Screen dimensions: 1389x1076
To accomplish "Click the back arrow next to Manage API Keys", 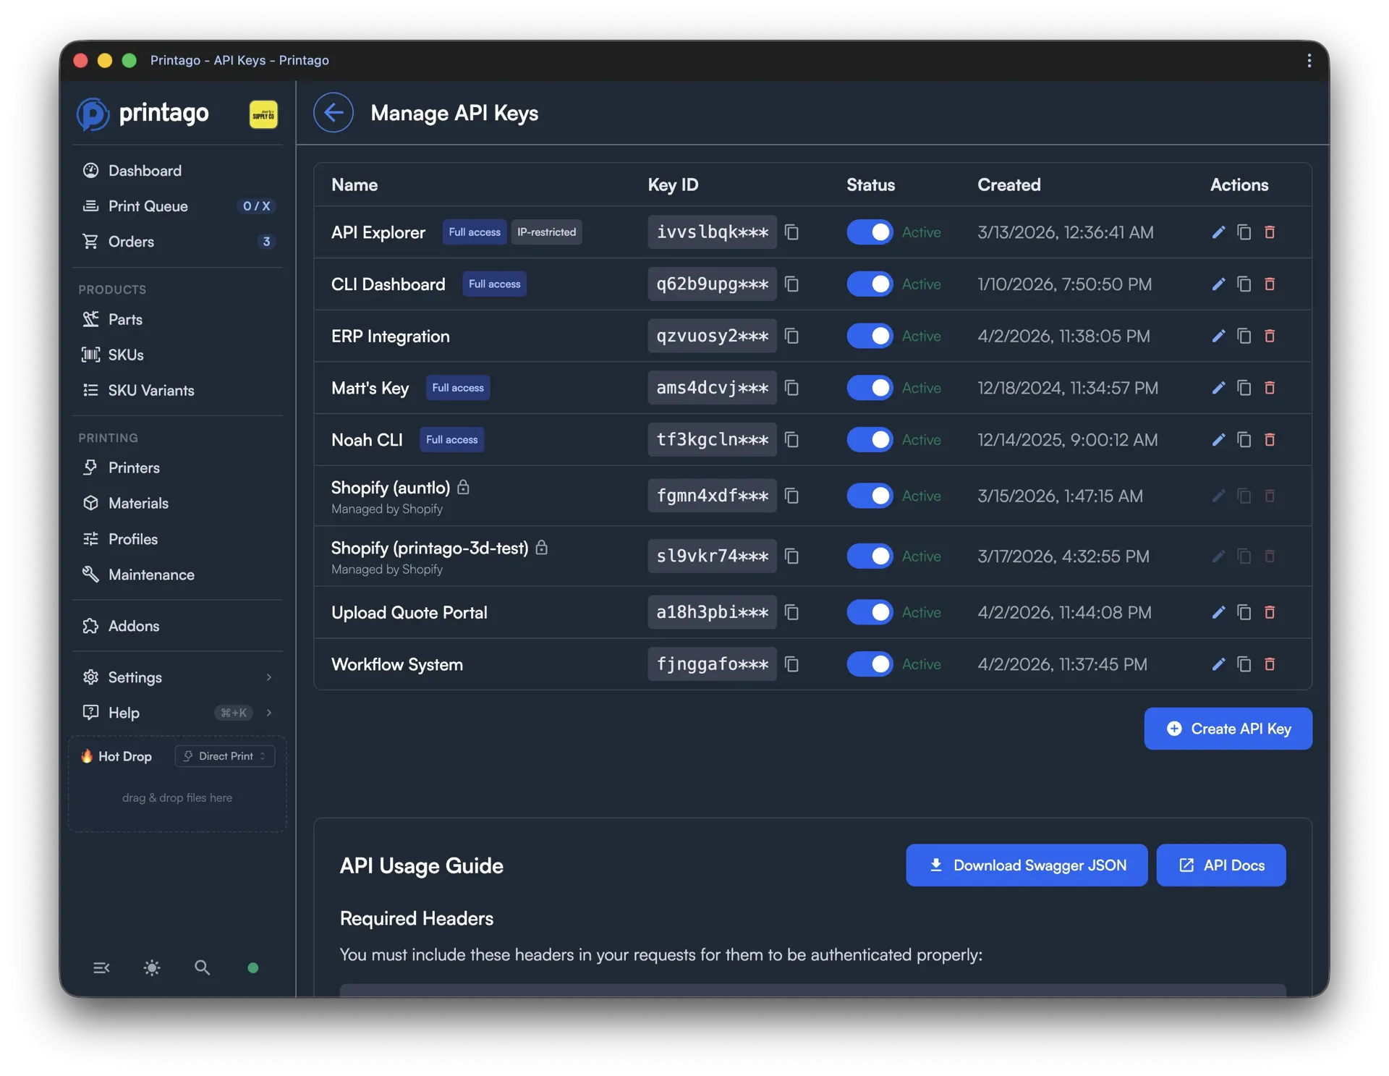I will (334, 112).
